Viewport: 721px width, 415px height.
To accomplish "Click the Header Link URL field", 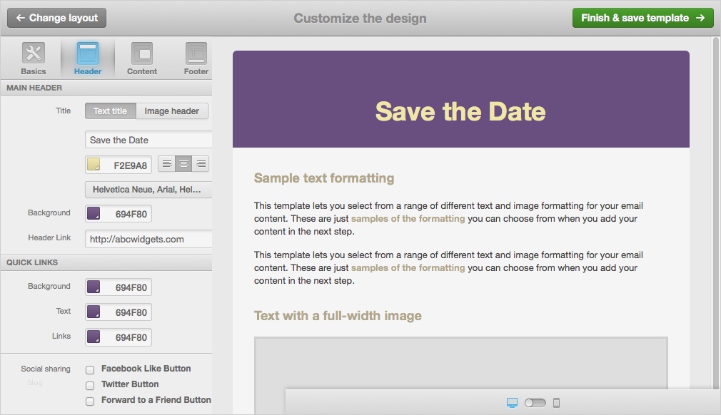I will tap(148, 240).
